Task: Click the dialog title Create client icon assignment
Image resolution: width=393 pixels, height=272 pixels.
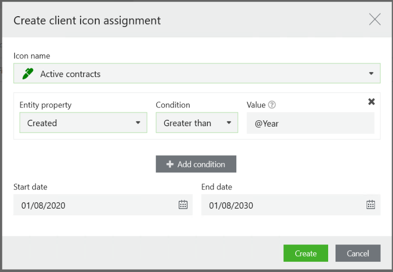Action: pyautogui.click(x=87, y=21)
